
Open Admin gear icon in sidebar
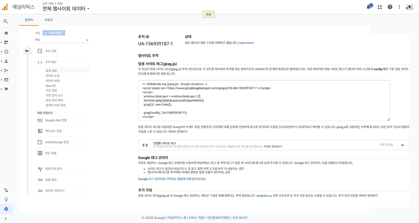point(6,209)
